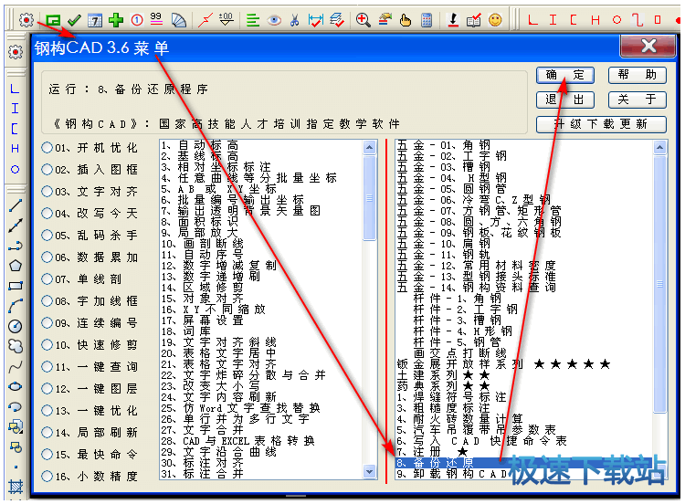The image size is (685, 504).
Task: Select radio button 02、插入图框
Action: coord(47,169)
